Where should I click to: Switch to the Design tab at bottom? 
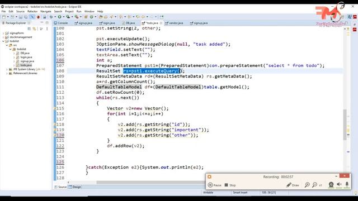[75, 187]
